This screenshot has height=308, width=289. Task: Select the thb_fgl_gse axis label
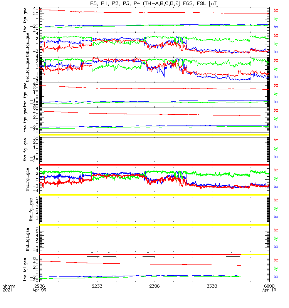click(27, 179)
